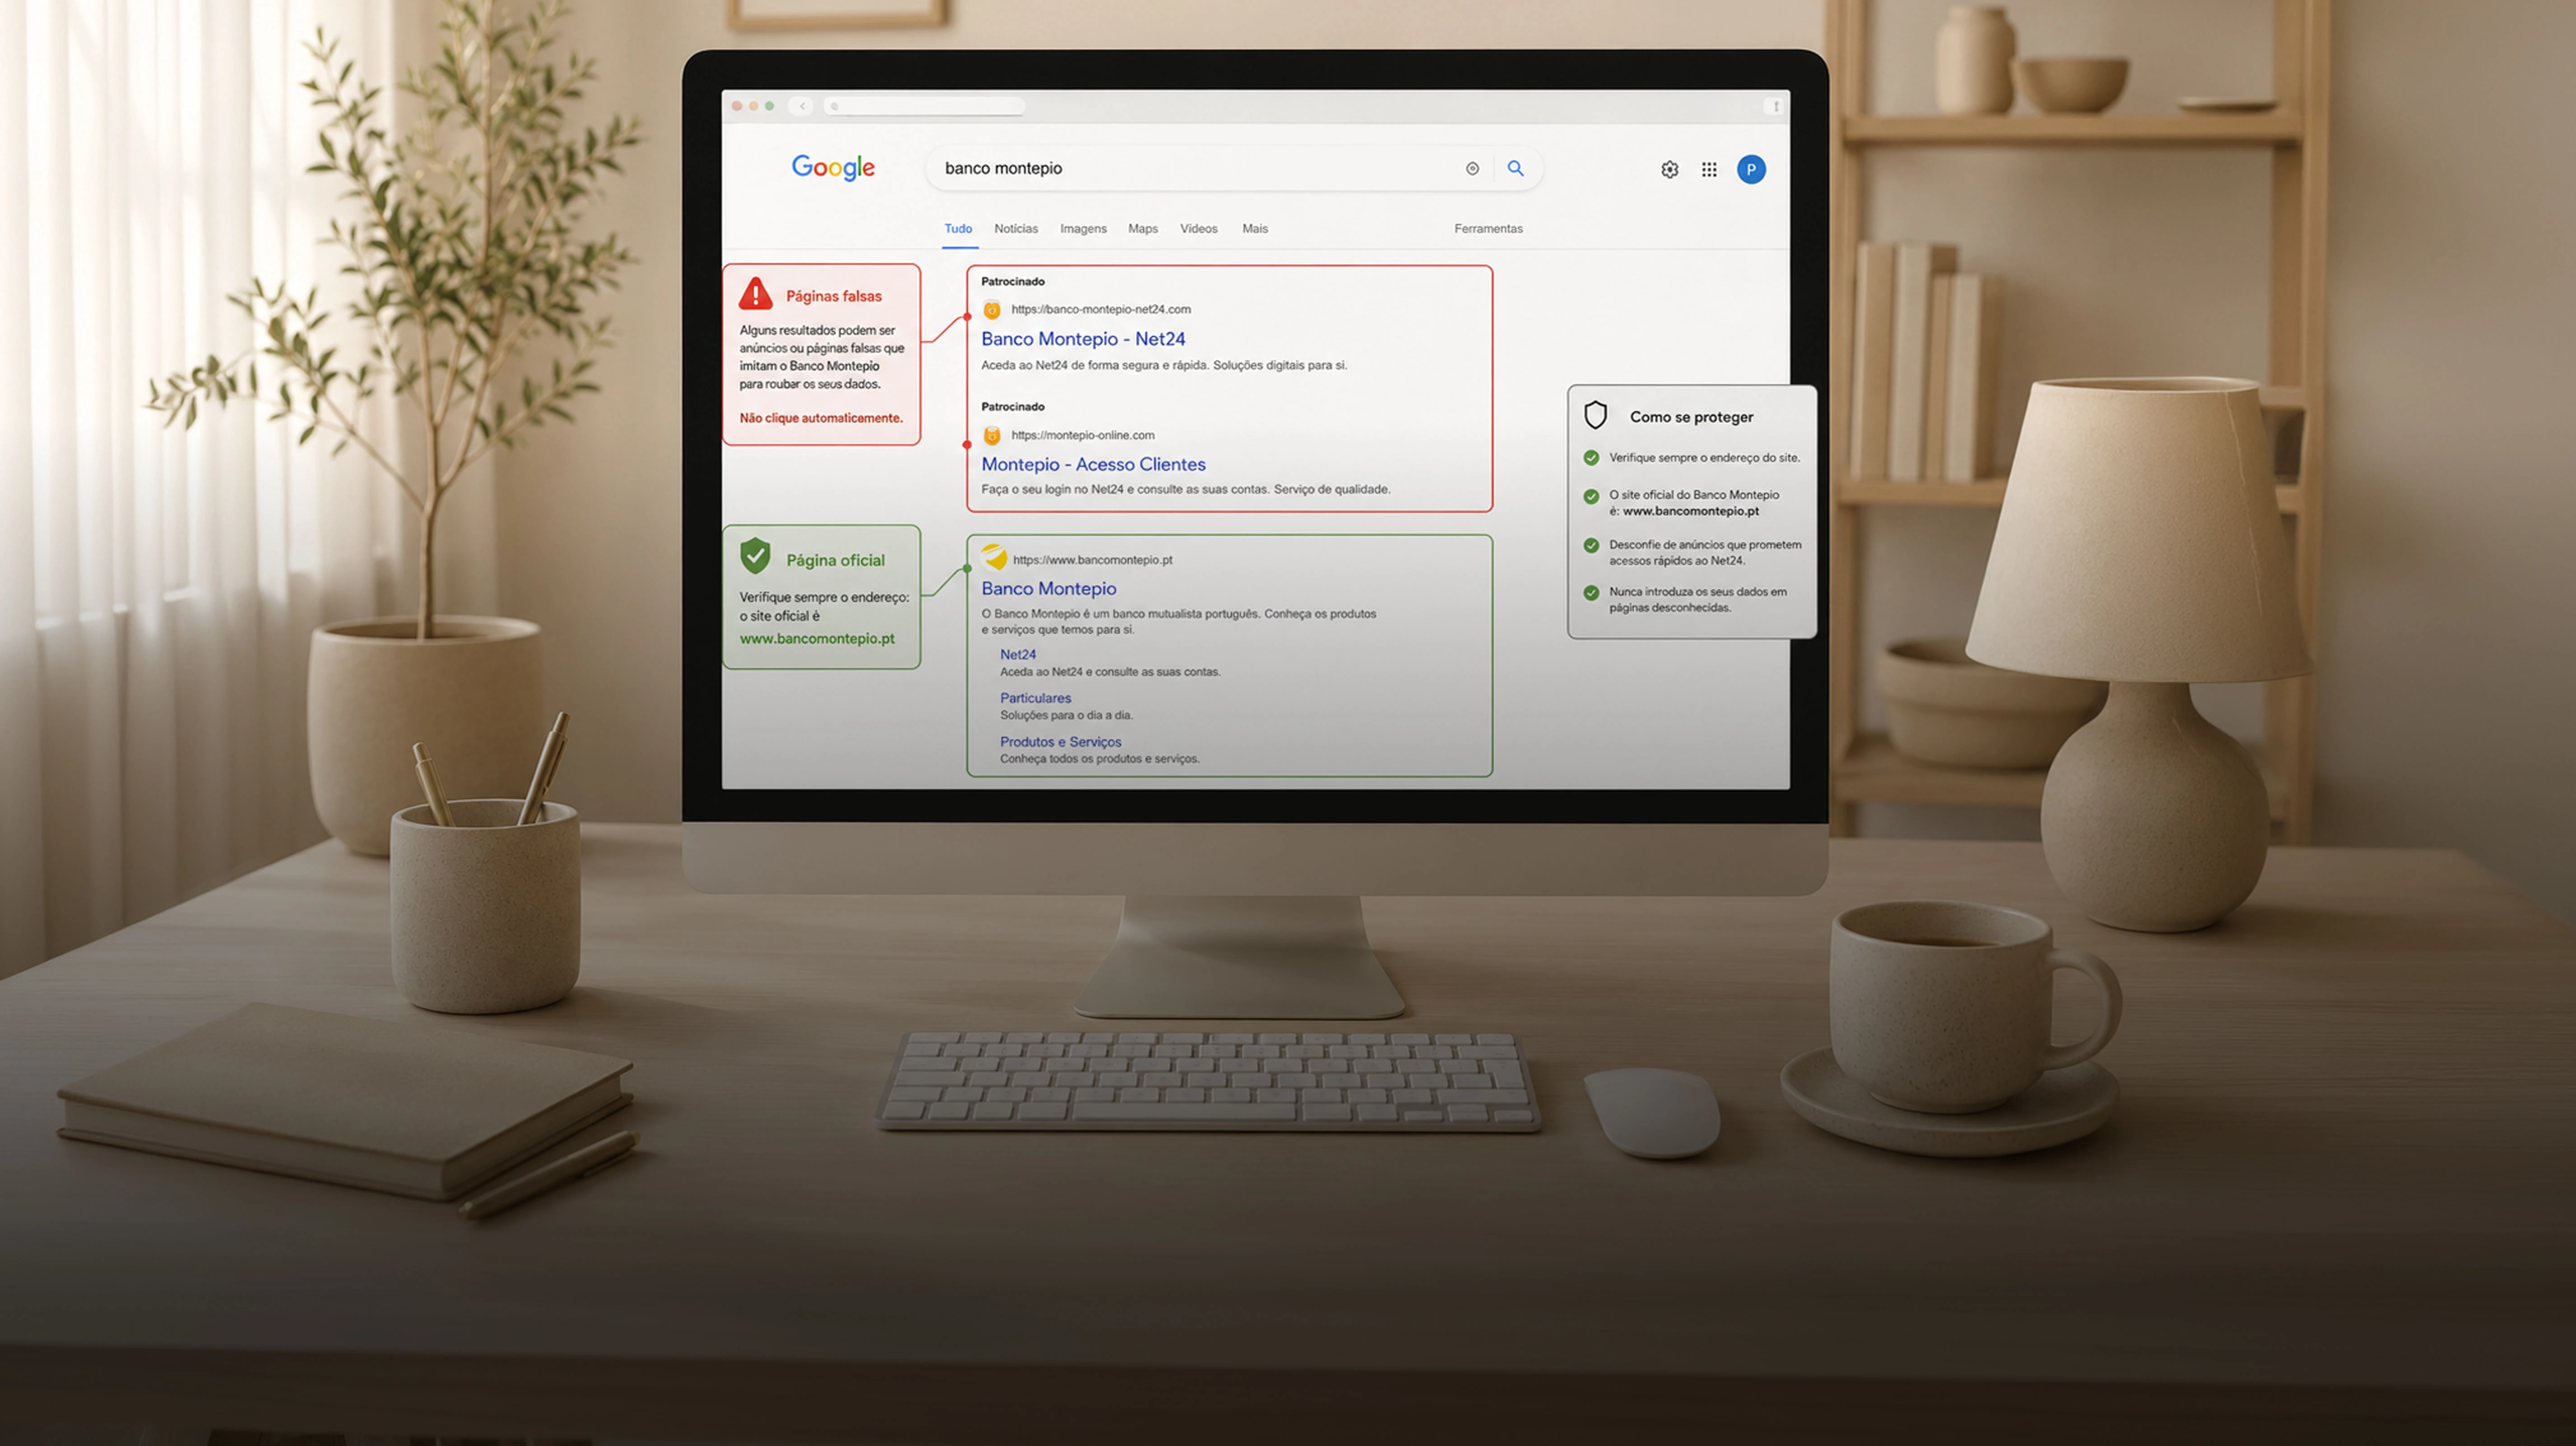Click the magnifier search icon in search box
The width and height of the screenshot is (2576, 1446).
[1516, 168]
